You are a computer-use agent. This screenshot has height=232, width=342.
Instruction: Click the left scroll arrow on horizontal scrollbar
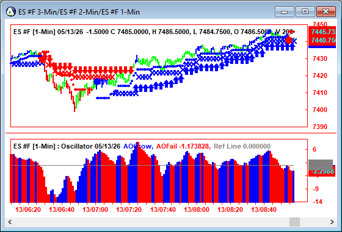(x=10, y=222)
